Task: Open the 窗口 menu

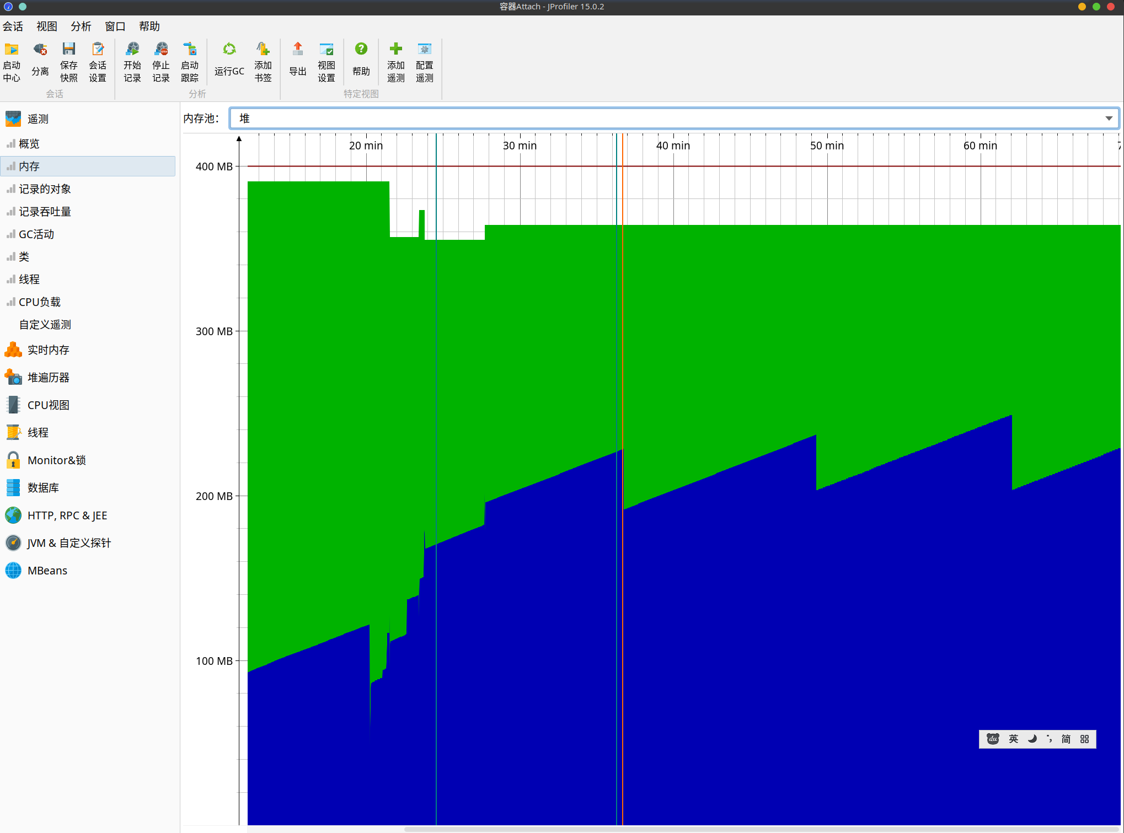Action: point(115,26)
